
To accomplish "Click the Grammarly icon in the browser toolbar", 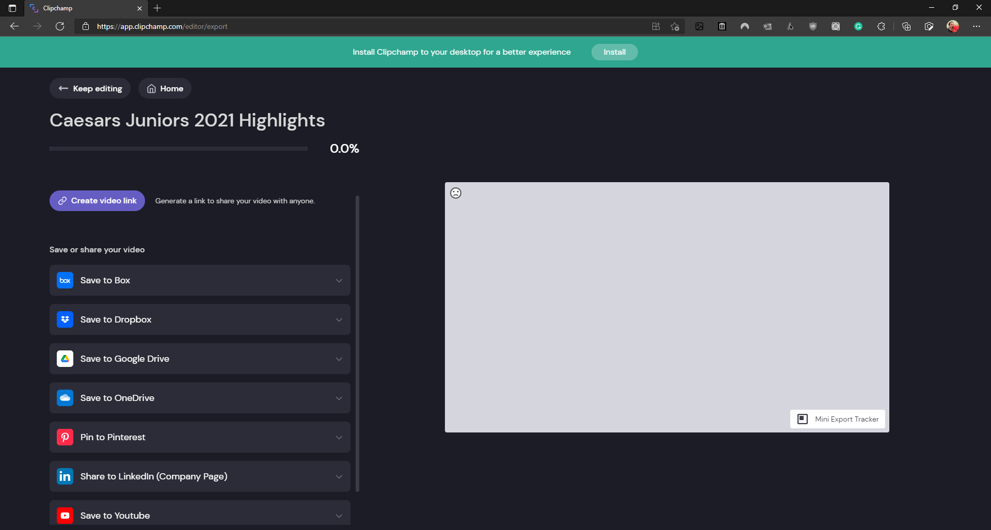I will (x=858, y=26).
